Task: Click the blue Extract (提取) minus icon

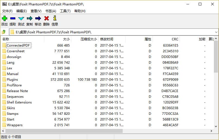Action: pos(13,18)
